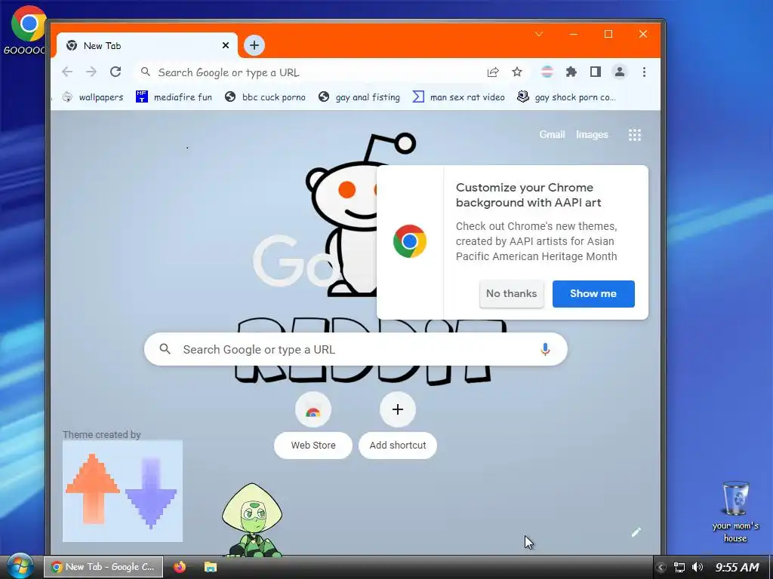Click the Firefox taskbar icon

tap(180, 567)
